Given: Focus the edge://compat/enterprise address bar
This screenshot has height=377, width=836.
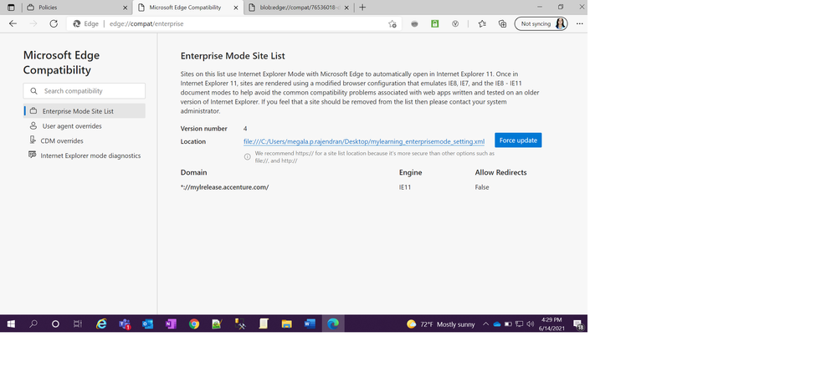Looking at the screenshot, I should click(x=234, y=24).
